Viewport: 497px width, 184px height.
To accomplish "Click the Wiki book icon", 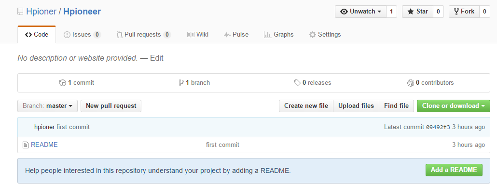I will [x=191, y=35].
